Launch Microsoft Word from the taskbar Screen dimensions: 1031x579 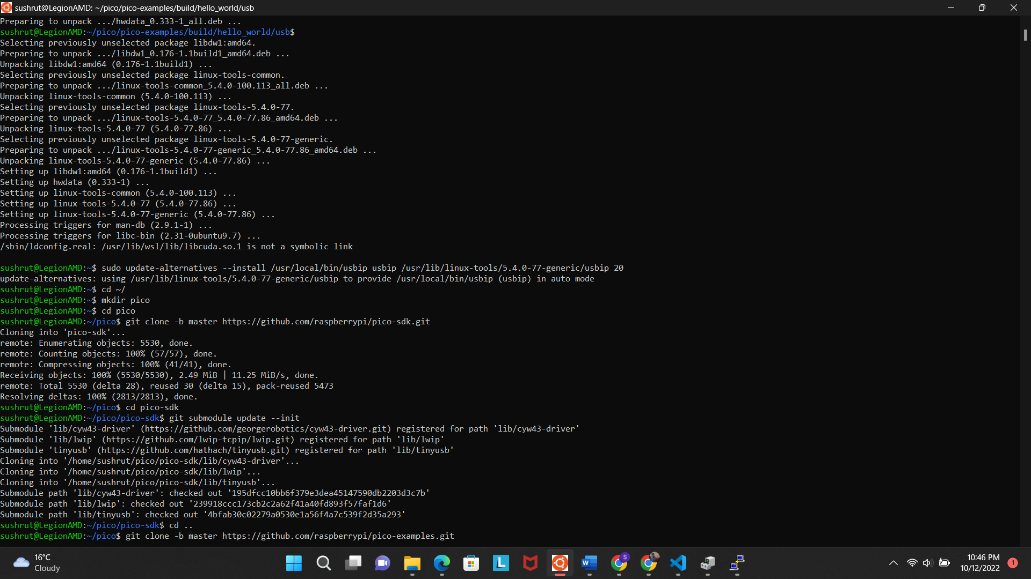589,563
